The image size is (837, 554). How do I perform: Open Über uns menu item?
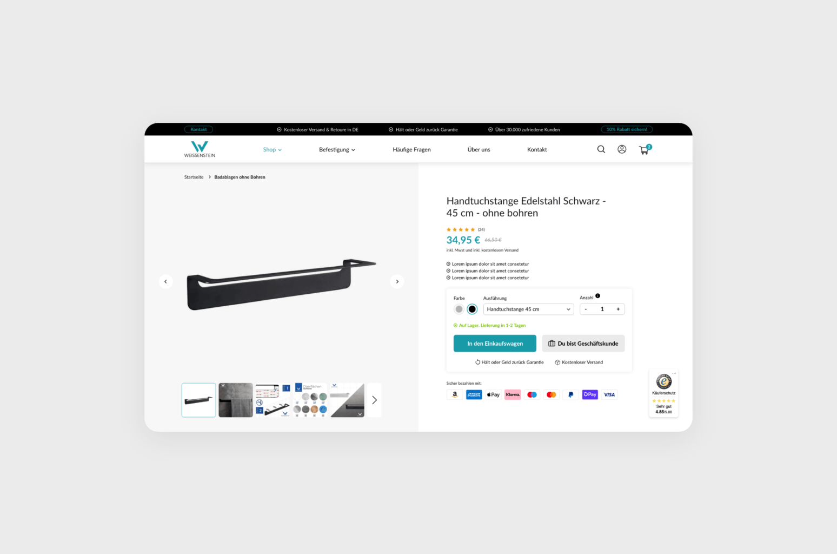tap(479, 150)
